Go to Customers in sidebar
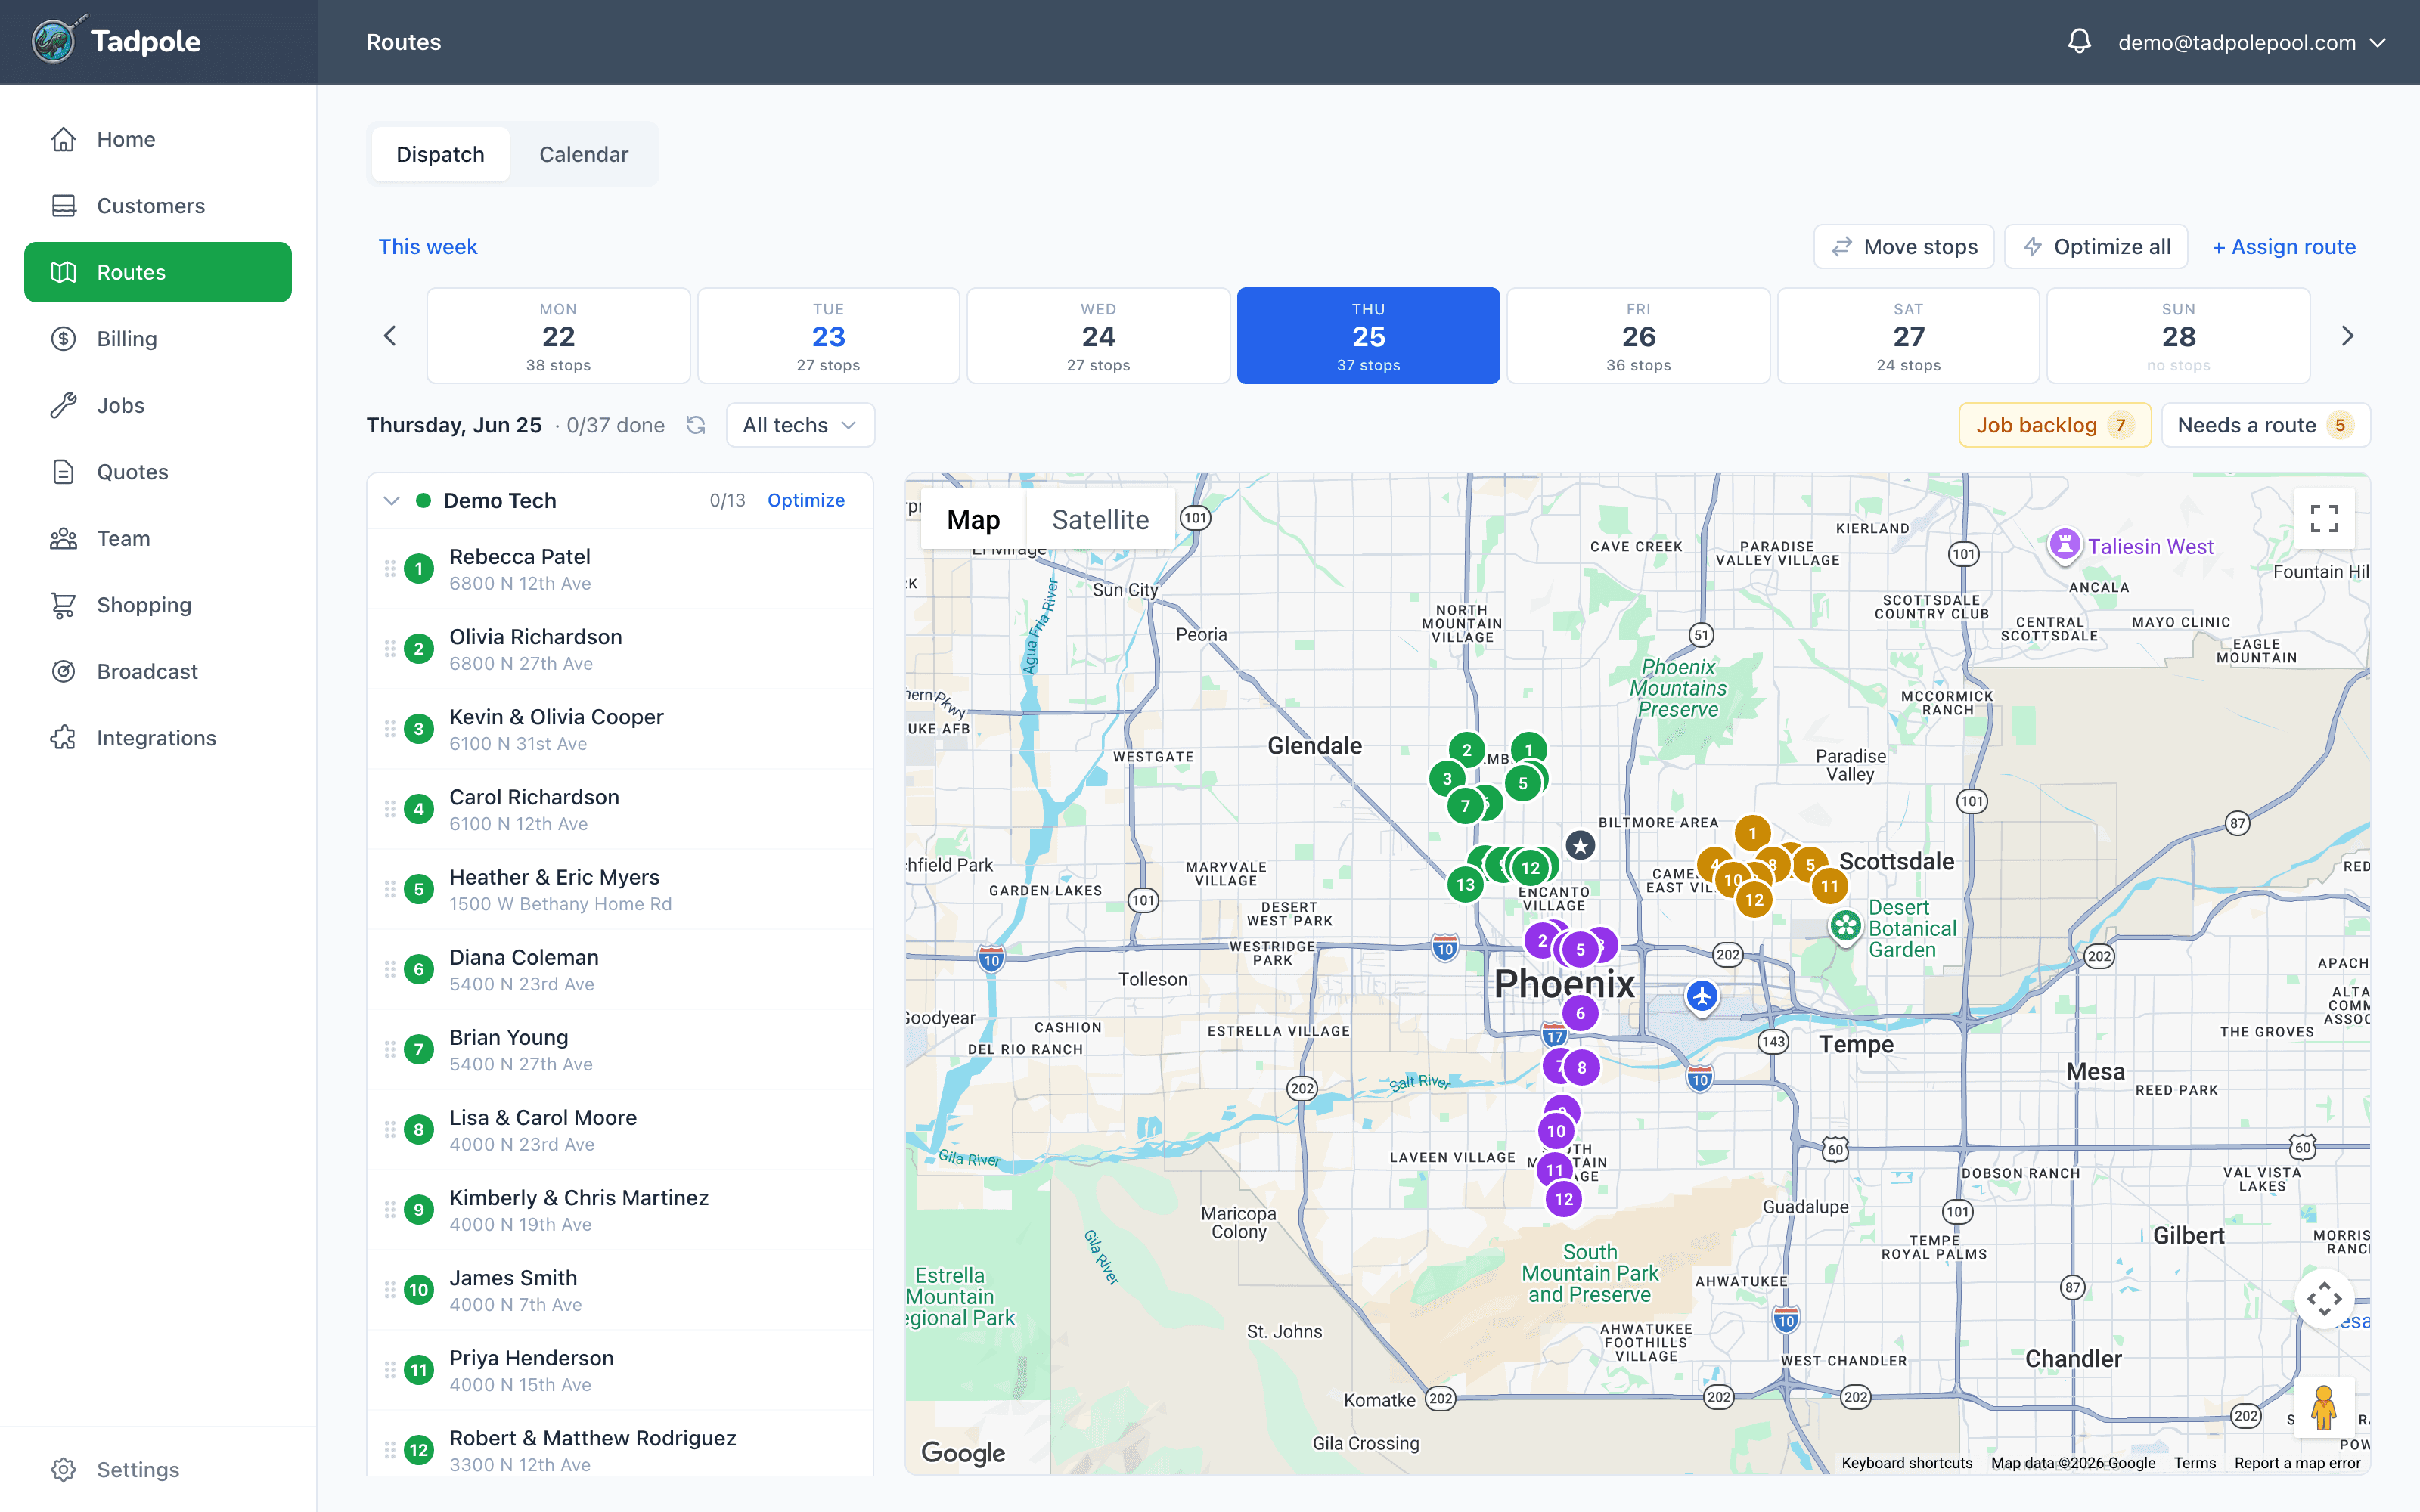2420x1512 pixels. click(x=158, y=206)
